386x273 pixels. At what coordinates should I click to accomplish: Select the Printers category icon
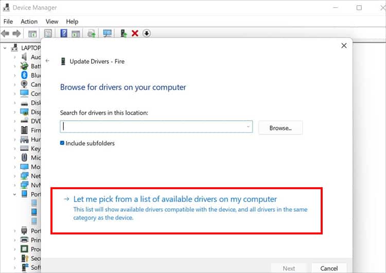(x=24, y=240)
